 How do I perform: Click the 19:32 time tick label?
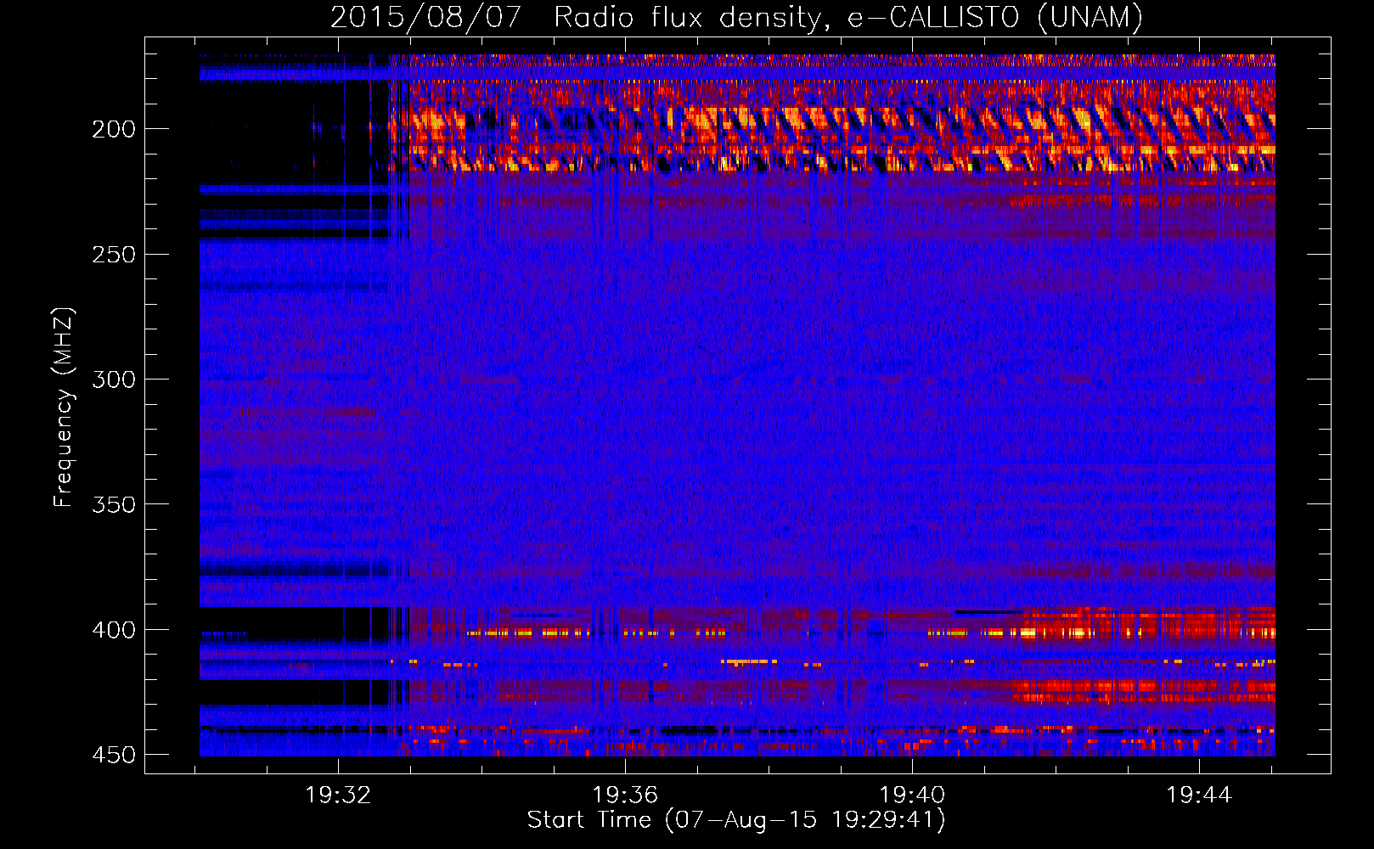[339, 796]
